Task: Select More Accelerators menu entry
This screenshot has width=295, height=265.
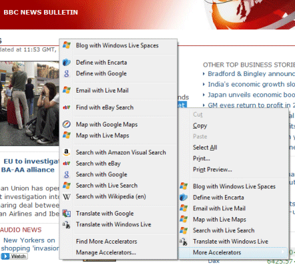Action: pos(233,252)
